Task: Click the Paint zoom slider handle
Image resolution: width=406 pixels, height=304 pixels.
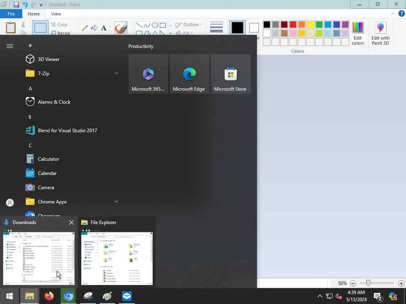Action: tap(368, 283)
